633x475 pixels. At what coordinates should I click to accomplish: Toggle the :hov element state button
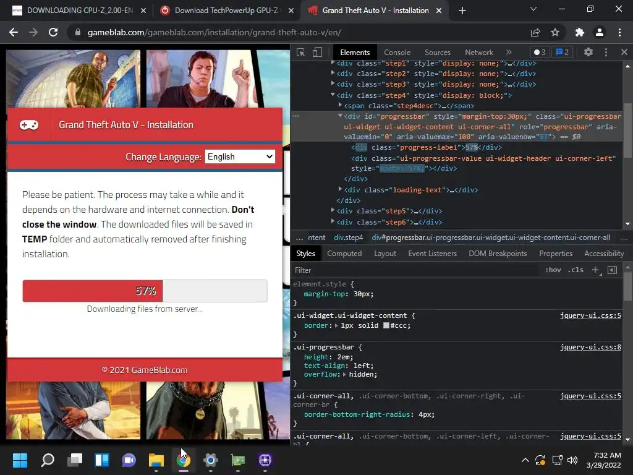click(x=553, y=270)
